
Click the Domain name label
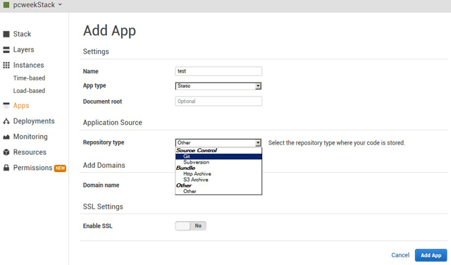pos(101,185)
